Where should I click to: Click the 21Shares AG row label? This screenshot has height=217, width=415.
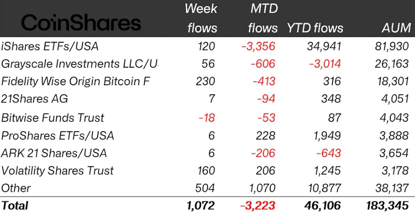35,99
